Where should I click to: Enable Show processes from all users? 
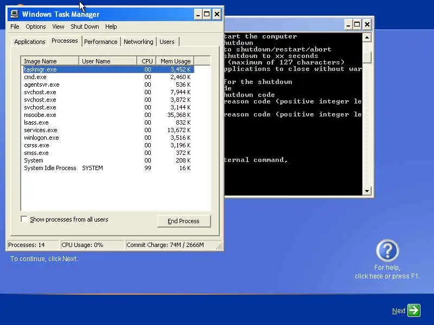click(x=24, y=219)
